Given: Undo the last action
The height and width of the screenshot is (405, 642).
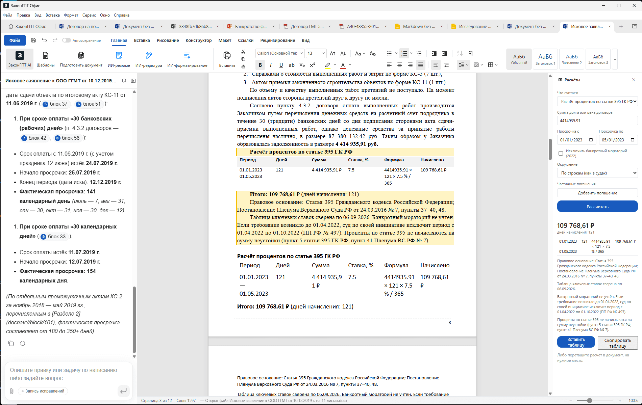Looking at the screenshot, I should pyautogui.click(x=44, y=40).
